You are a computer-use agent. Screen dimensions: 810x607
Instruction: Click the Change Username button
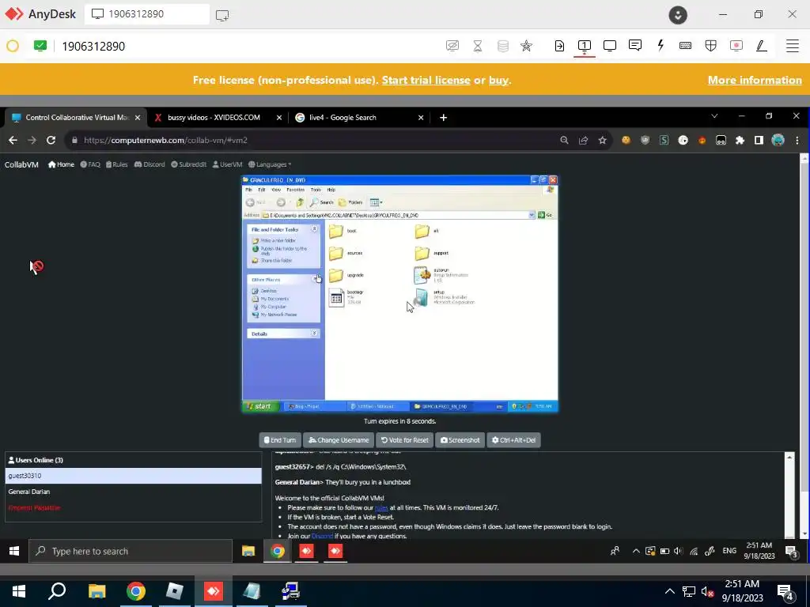click(x=339, y=439)
